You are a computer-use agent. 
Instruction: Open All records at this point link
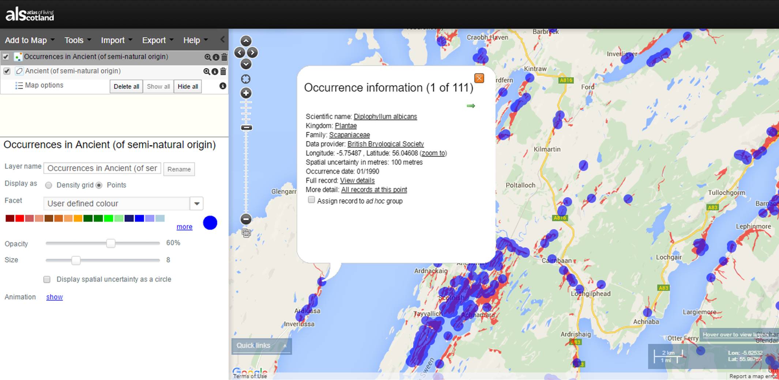click(x=374, y=189)
